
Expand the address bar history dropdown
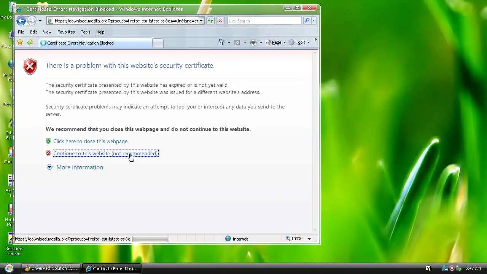pyautogui.click(x=201, y=21)
